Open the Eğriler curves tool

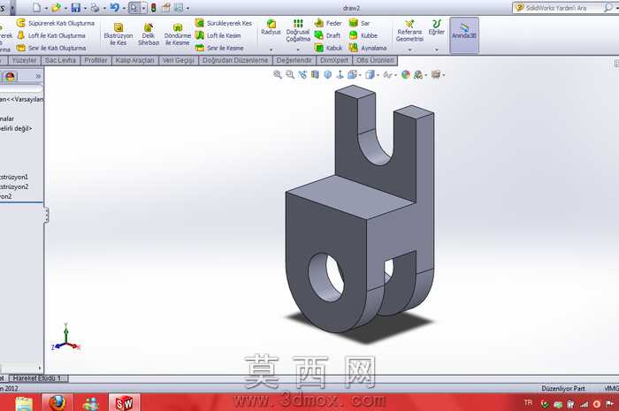(x=436, y=27)
